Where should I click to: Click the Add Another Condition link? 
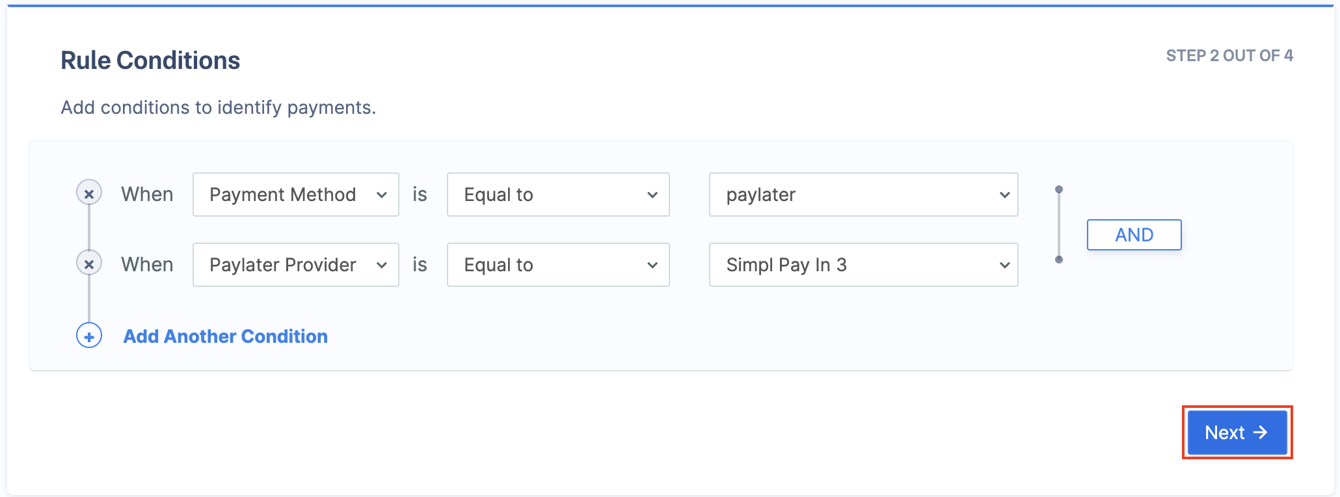(x=225, y=336)
